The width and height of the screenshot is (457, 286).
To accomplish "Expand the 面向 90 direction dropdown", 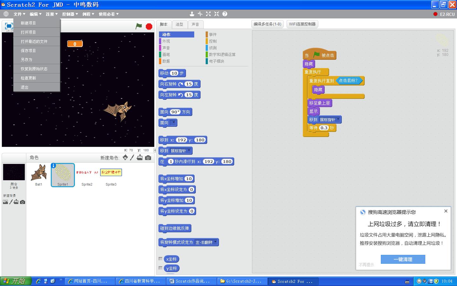I will point(179,112).
